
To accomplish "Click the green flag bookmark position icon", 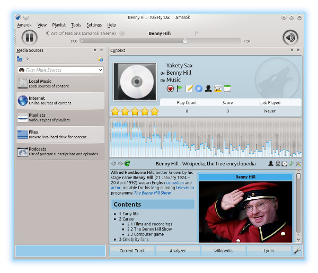I will (180, 89).
